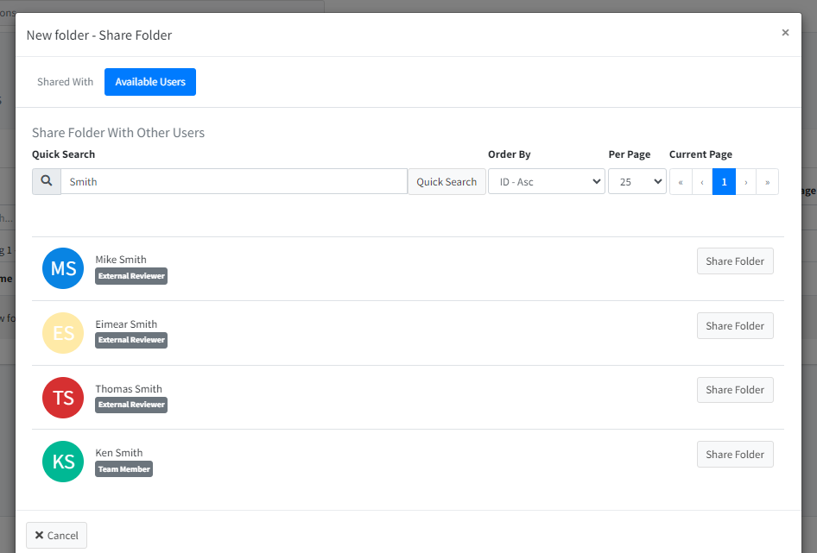The width and height of the screenshot is (817, 553).
Task: Go to the first page of results
Action: pos(681,182)
